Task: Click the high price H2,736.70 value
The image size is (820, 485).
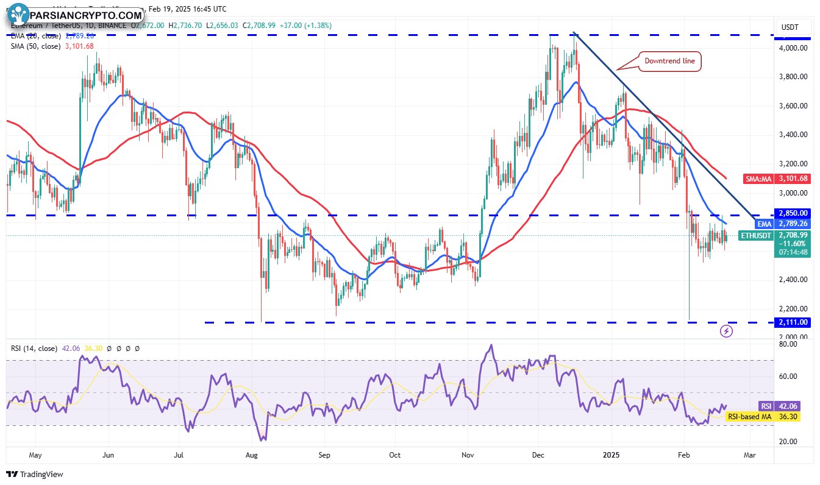Action: pyautogui.click(x=185, y=26)
